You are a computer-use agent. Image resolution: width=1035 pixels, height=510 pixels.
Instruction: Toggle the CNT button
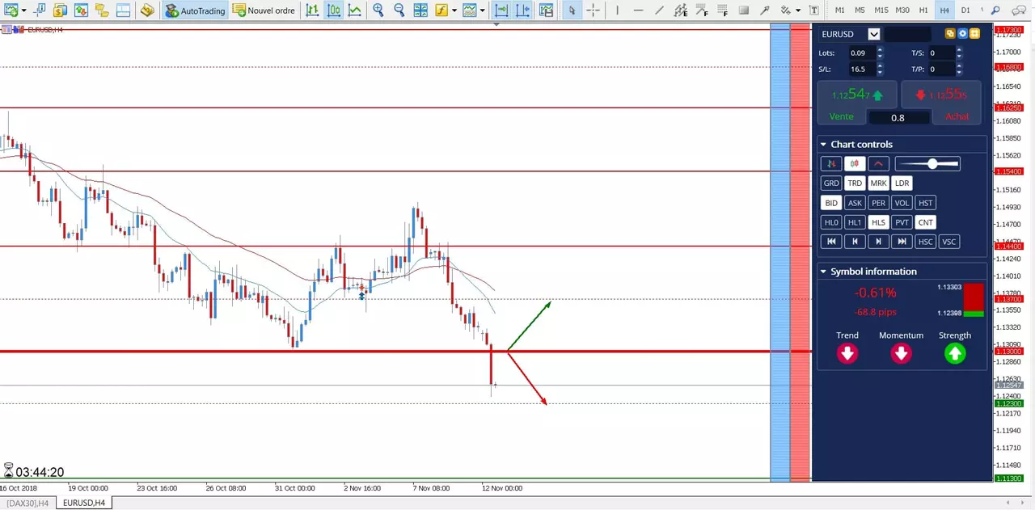(x=925, y=222)
